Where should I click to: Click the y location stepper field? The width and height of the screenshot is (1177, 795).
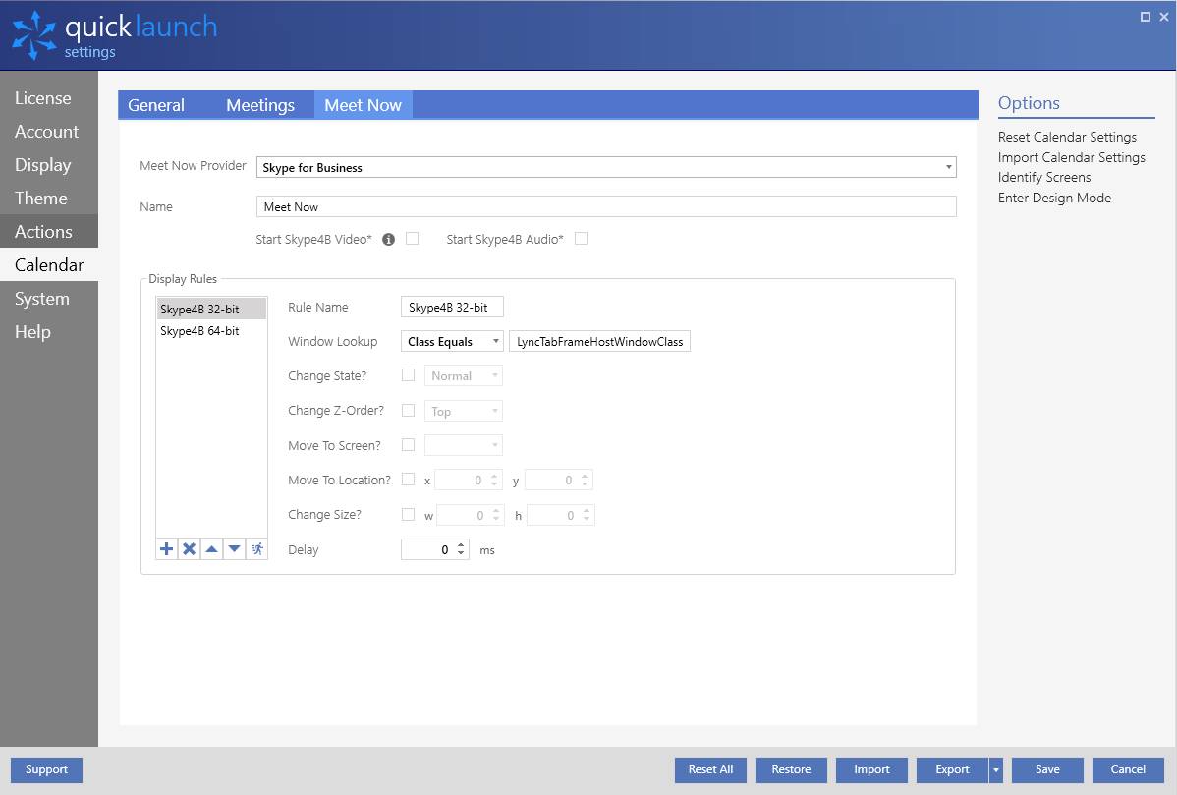point(559,481)
